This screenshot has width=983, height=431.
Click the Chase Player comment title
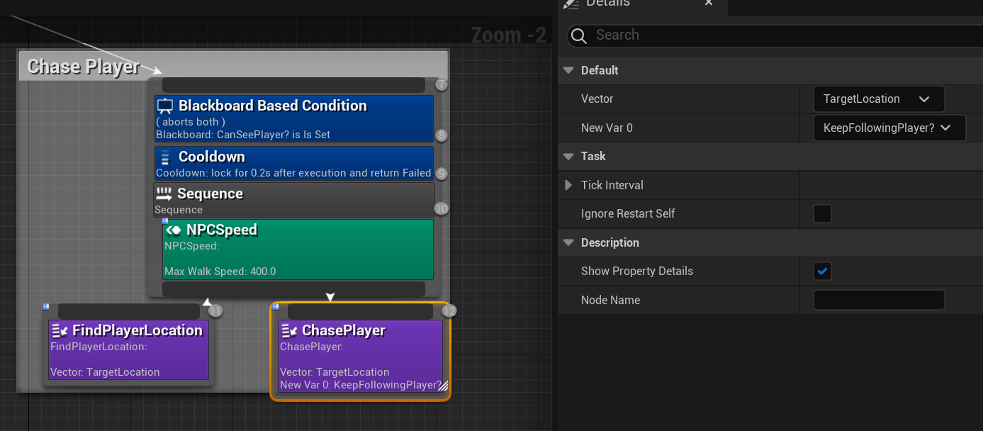84,67
